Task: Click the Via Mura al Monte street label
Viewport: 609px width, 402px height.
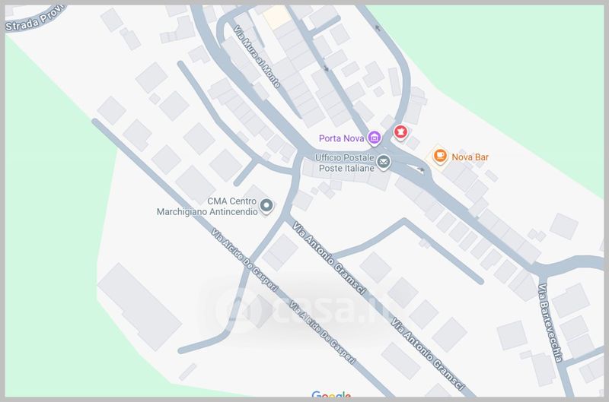Action: [257, 56]
